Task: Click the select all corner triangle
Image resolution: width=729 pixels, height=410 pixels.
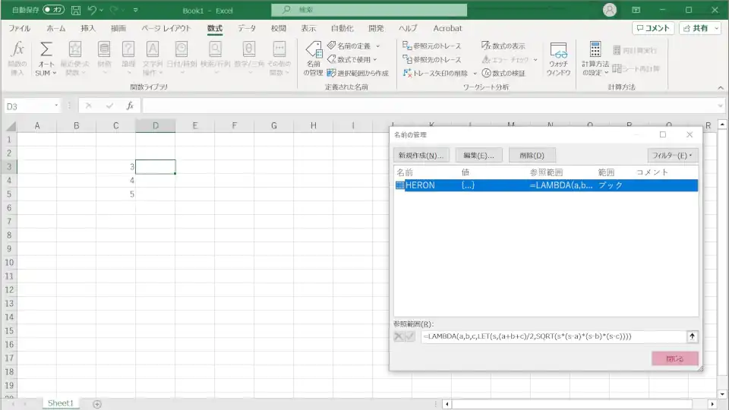Action: (10, 126)
